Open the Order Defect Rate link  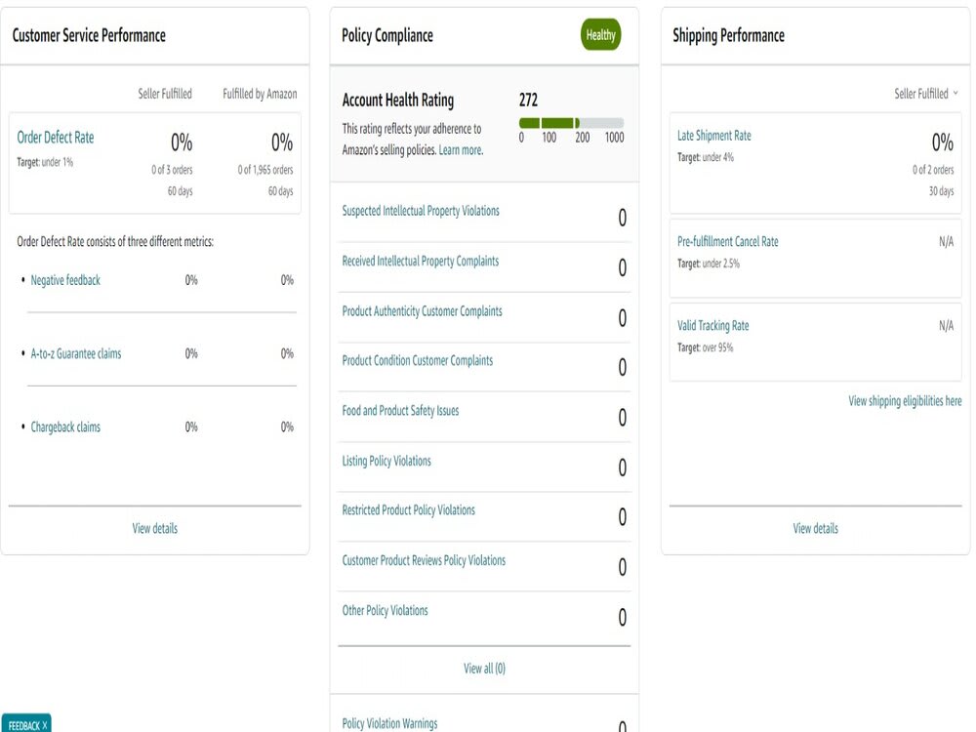tap(56, 137)
